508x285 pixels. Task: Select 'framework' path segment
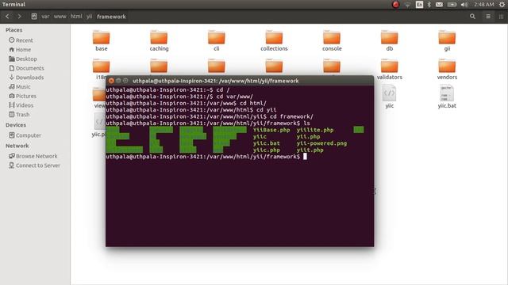coord(111,17)
